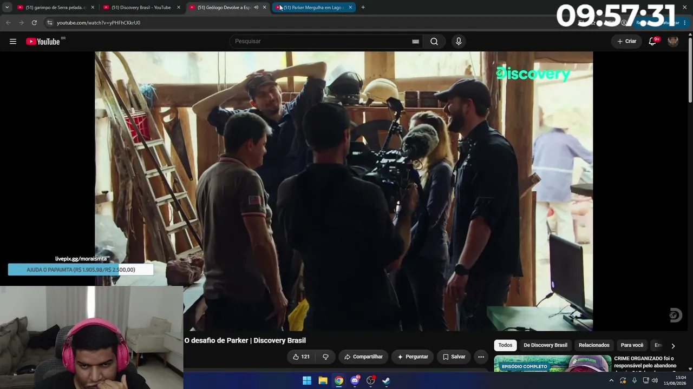Go to the YouTube home logo
Image resolution: width=693 pixels, height=389 pixels.
coord(43,42)
